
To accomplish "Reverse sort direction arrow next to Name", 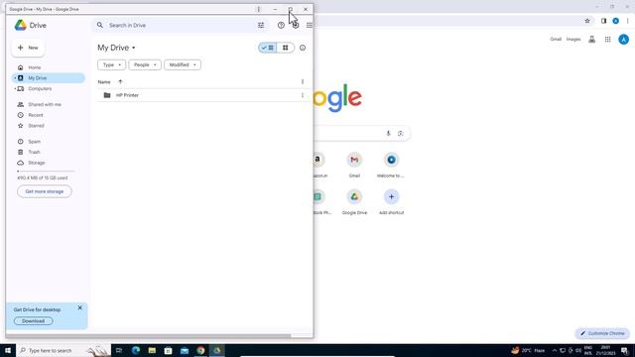I will click(120, 81).
